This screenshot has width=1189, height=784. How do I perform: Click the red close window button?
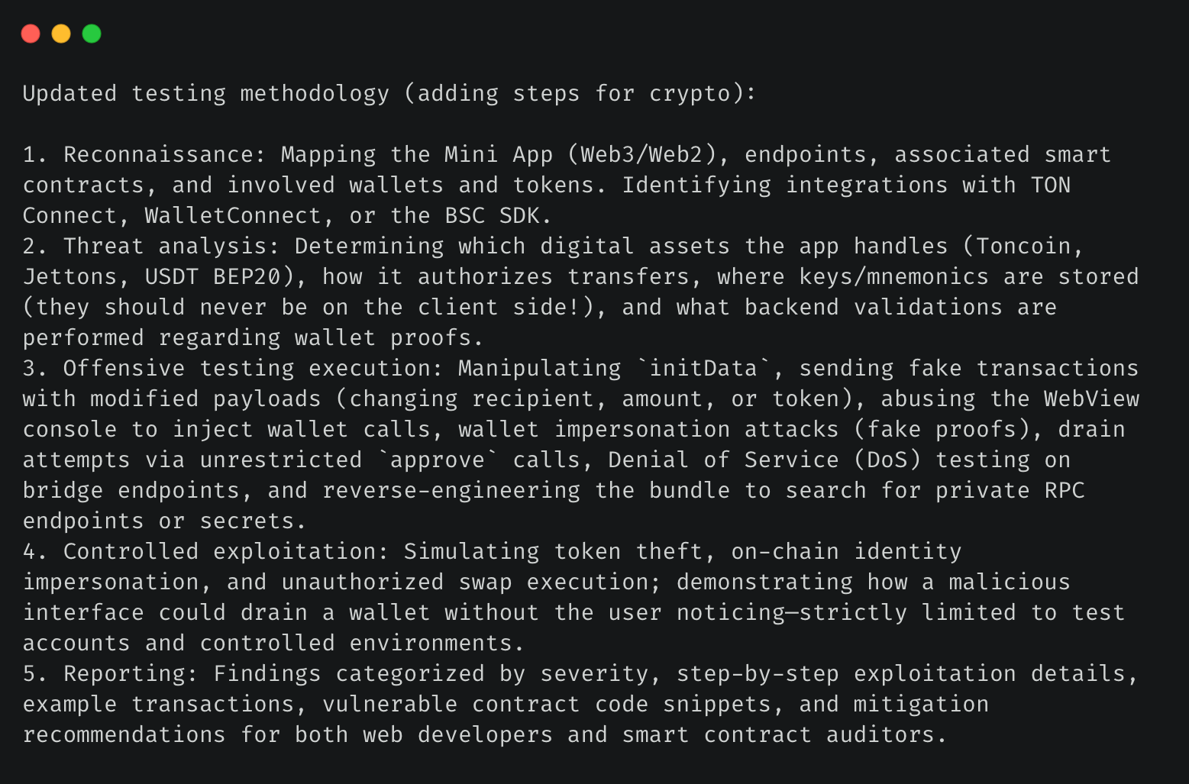click(x=31, y=34)
